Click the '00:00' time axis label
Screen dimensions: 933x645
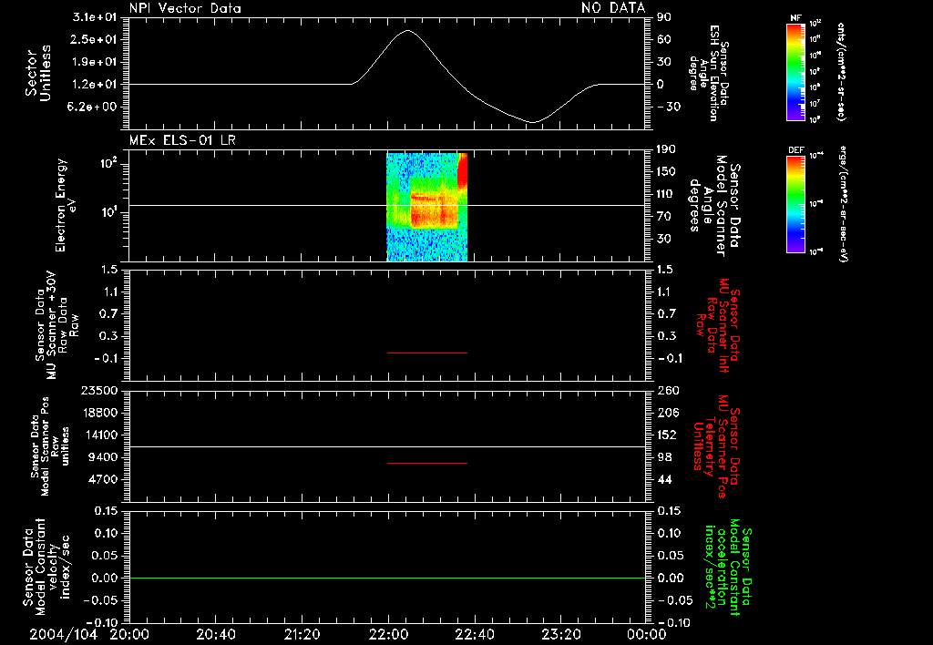click(x=647, y=634)
